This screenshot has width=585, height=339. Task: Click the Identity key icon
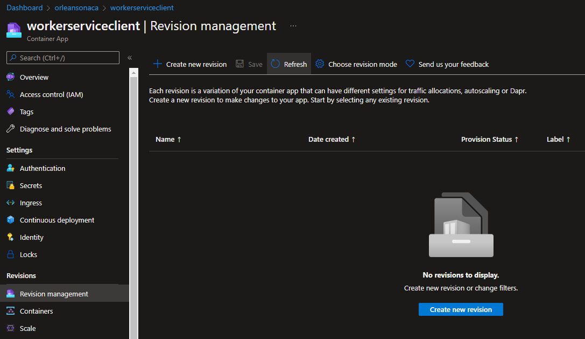click(10, 237)
